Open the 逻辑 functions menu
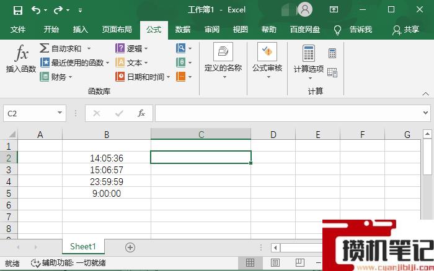434x271 pixels. coord(131,48)
